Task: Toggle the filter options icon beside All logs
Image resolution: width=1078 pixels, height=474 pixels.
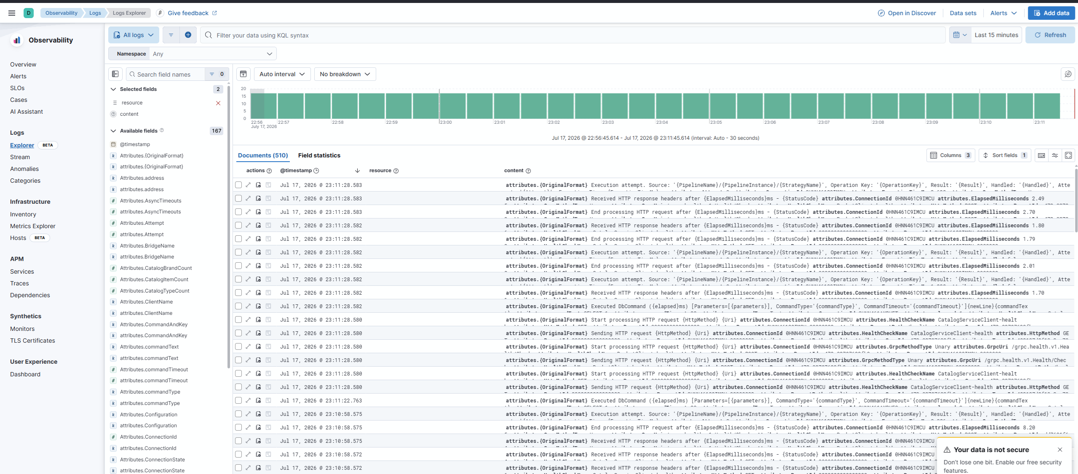Action: tap(171, 35)
